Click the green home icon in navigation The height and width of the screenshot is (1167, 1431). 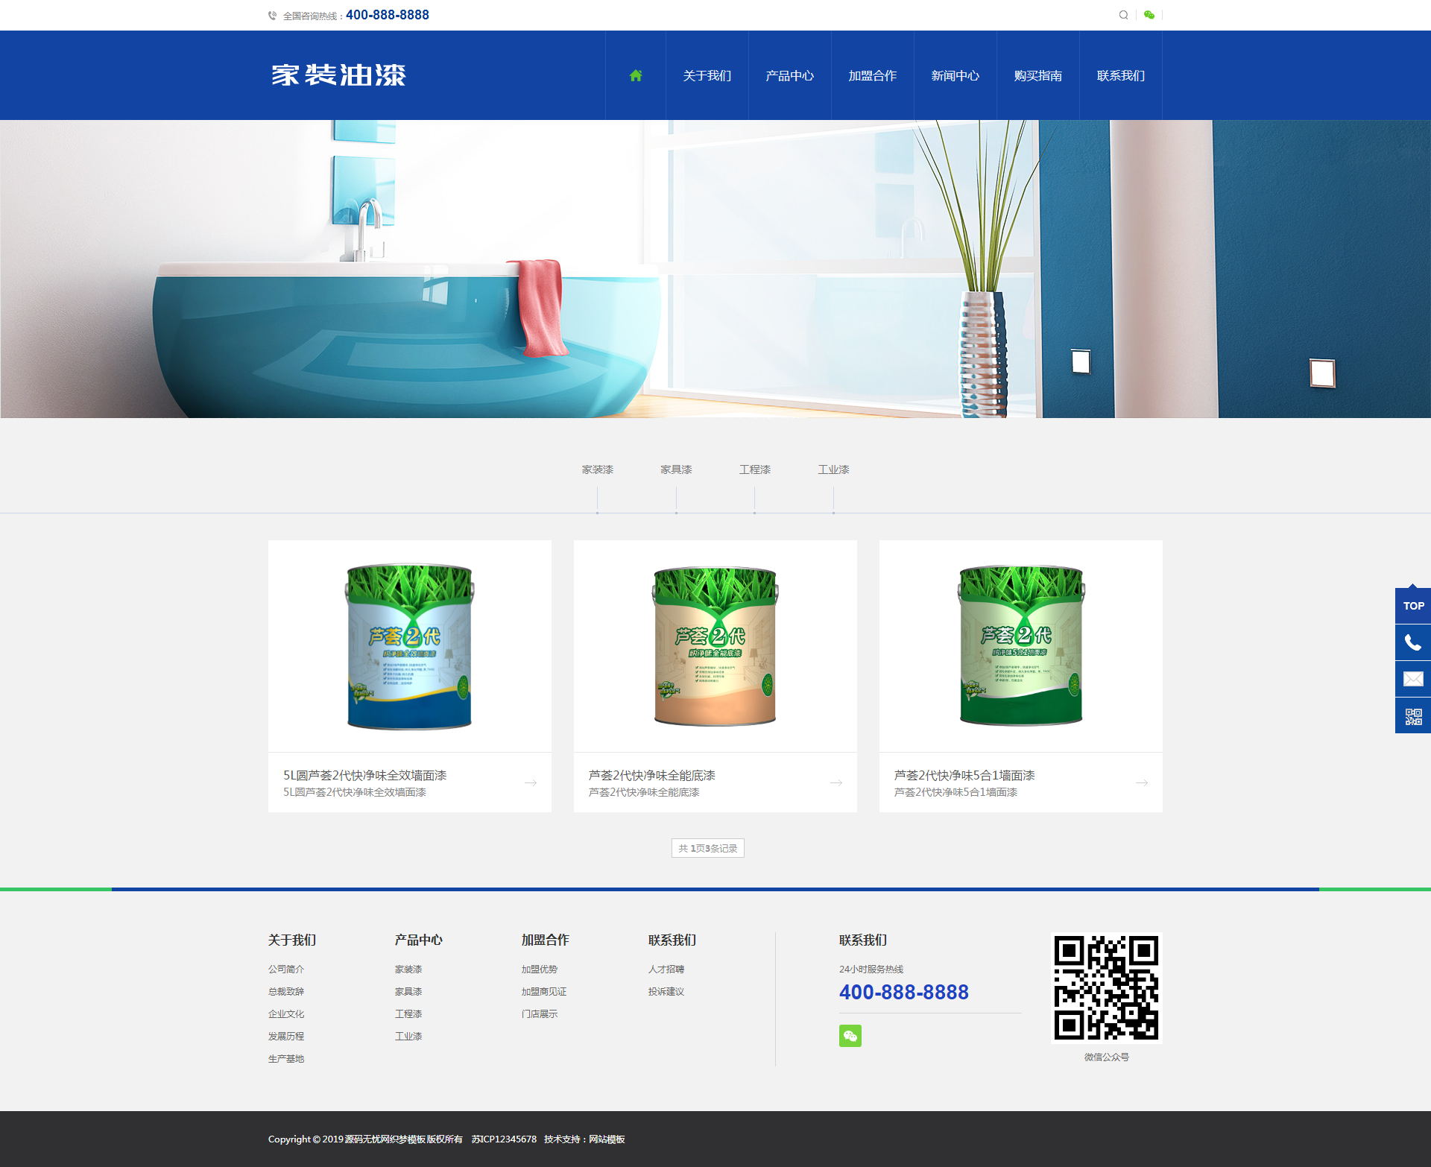[x=636, y=75]
